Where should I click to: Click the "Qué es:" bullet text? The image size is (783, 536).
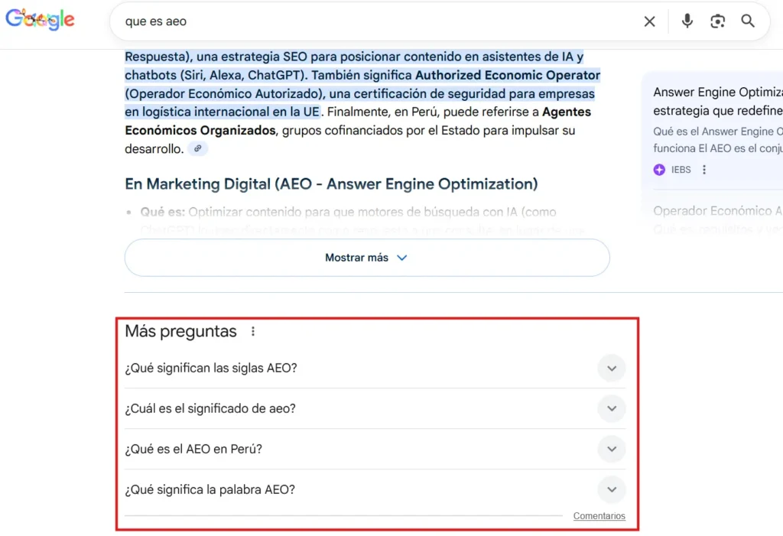coord(162,212)
